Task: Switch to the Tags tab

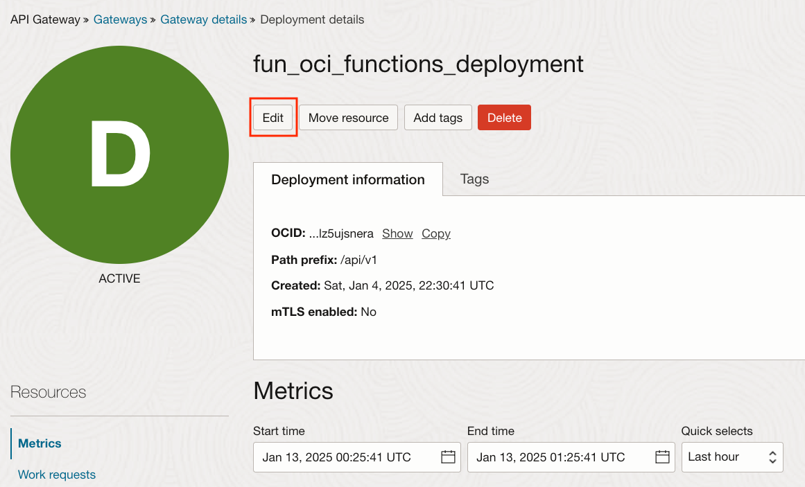Action: pyautogui.click(x=474, y=179)
